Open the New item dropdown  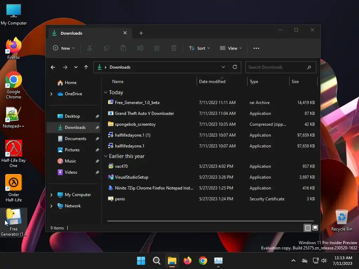click(64, 48)
